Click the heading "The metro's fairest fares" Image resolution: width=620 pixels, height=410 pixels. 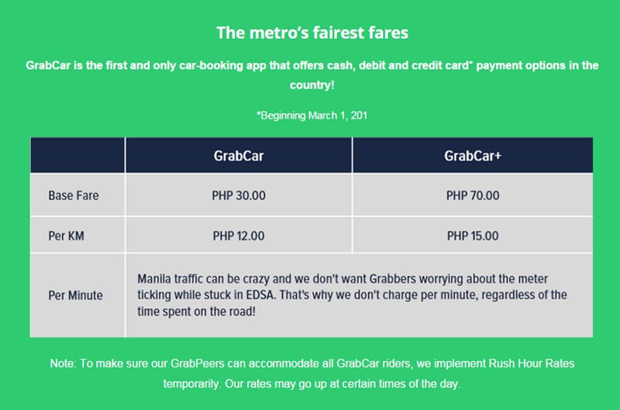(312, 33)
